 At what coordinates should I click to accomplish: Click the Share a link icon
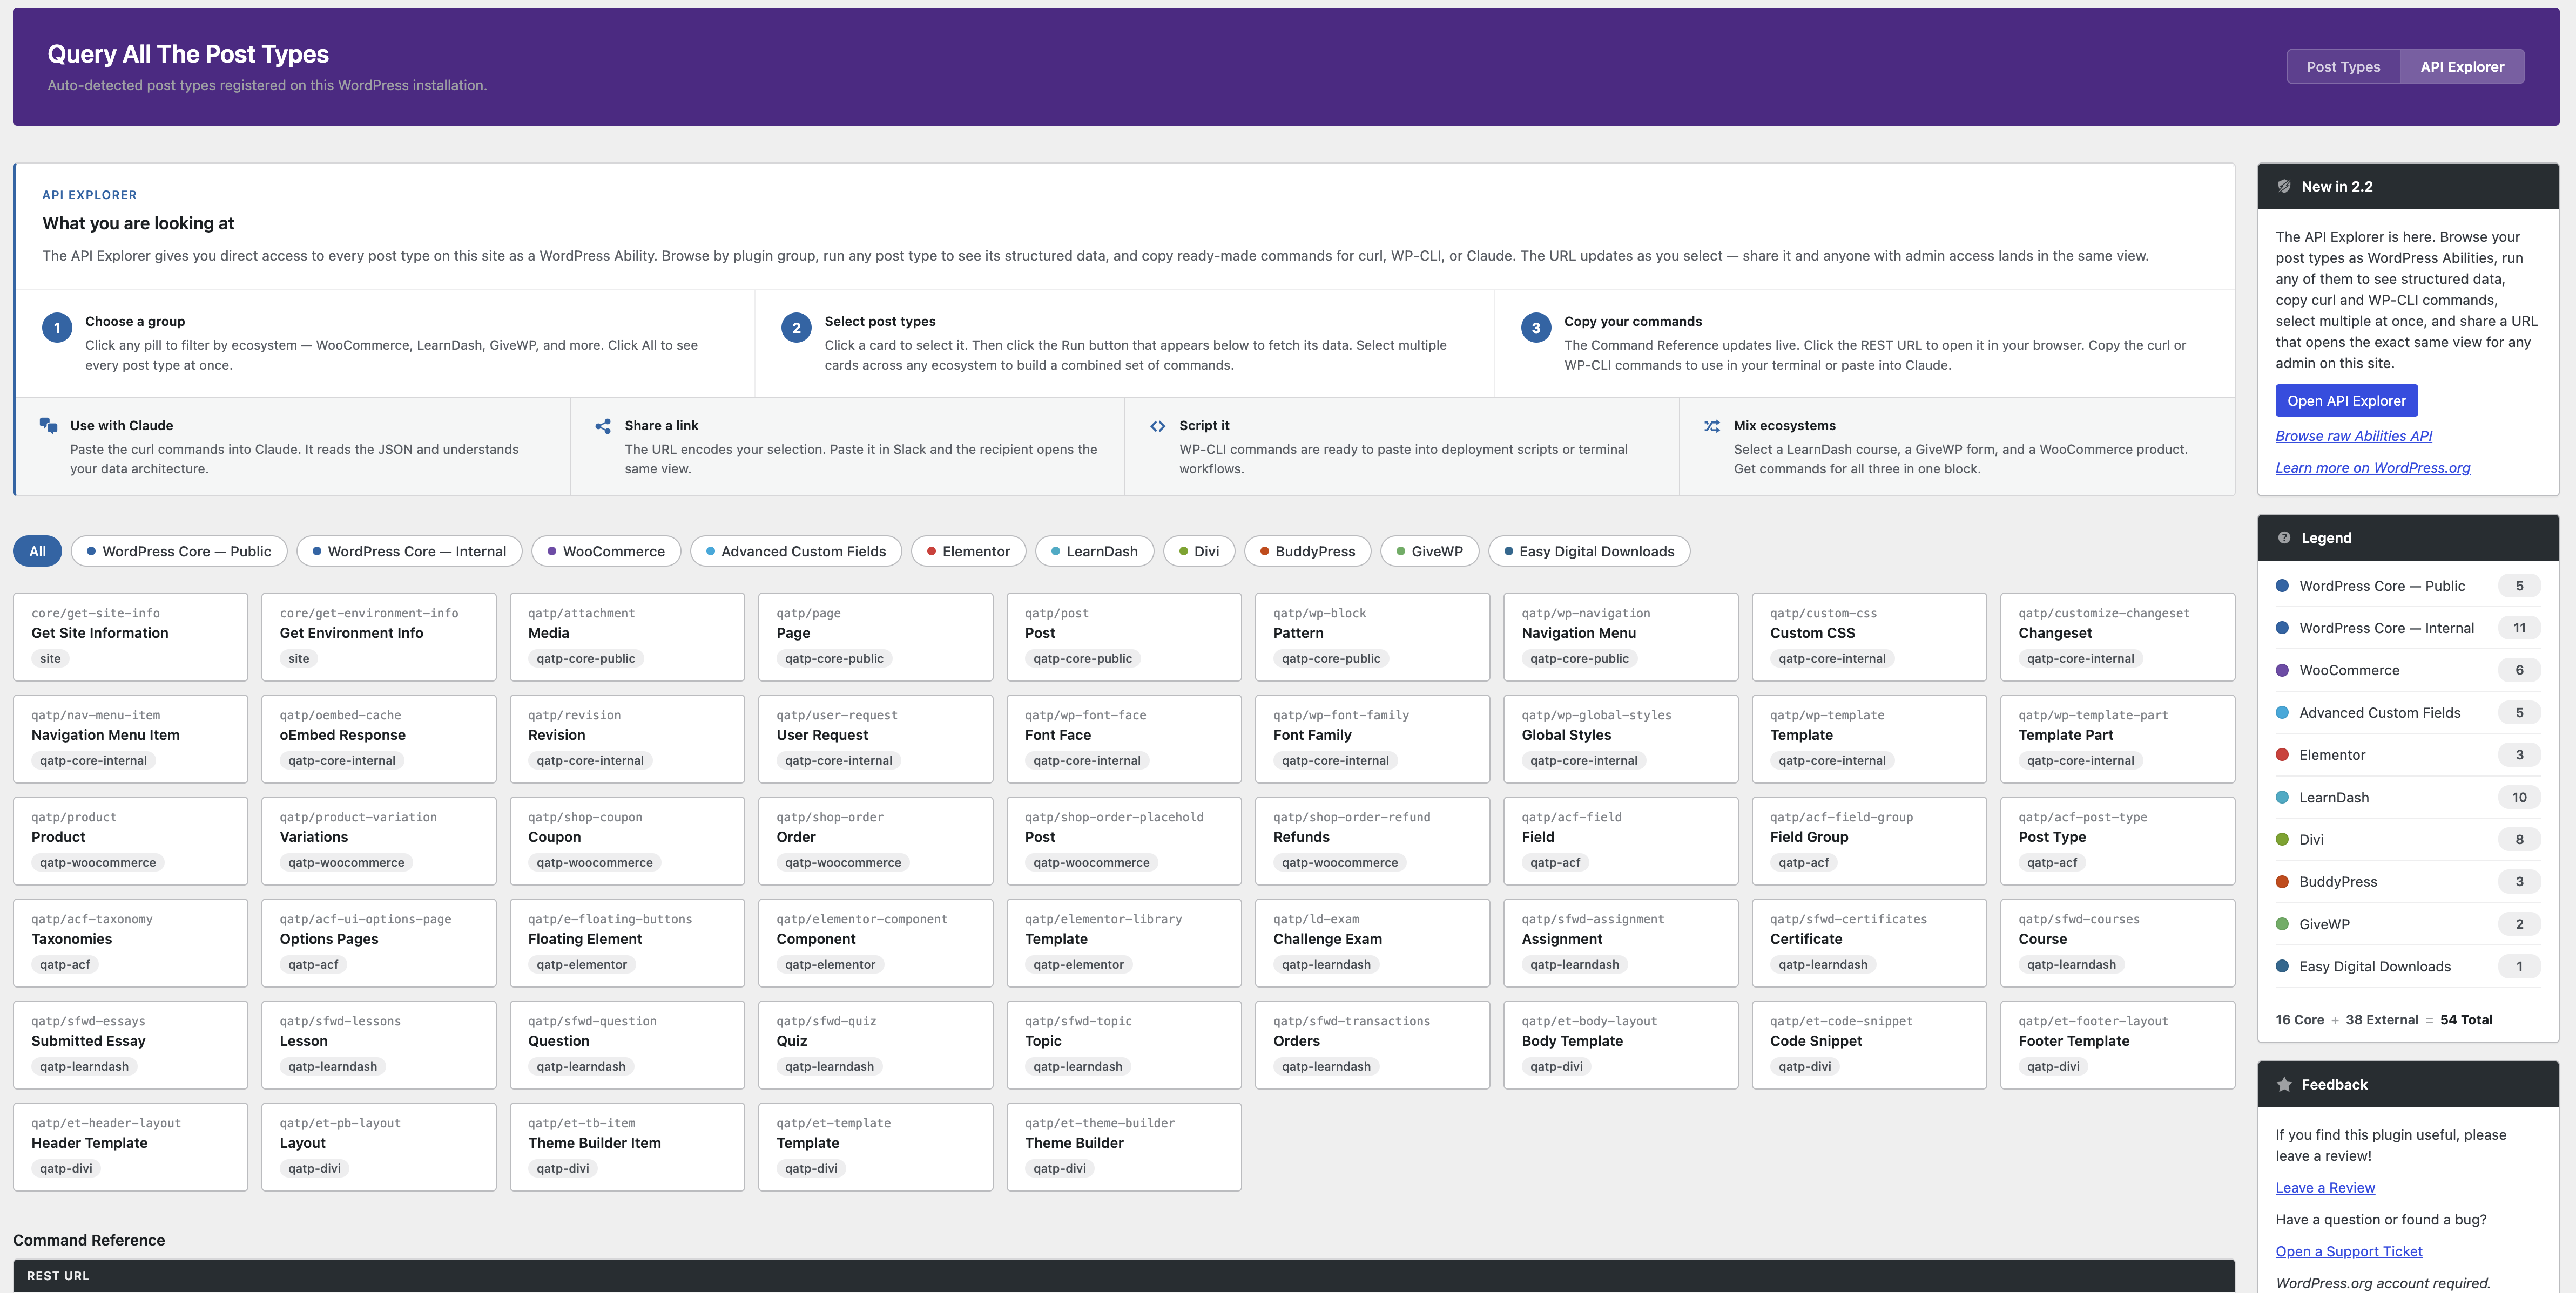(604, 426)
